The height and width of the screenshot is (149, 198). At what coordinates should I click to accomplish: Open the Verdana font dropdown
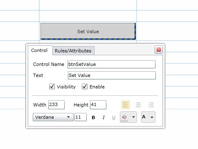[53, 117]
